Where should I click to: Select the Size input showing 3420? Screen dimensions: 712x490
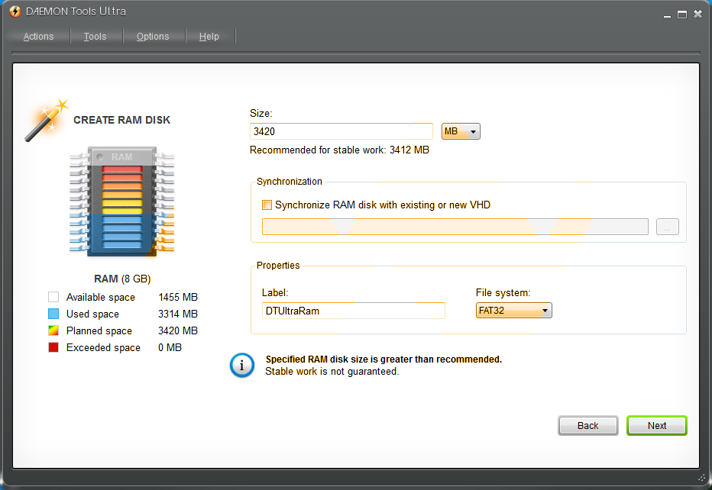[x=341, y=131]
